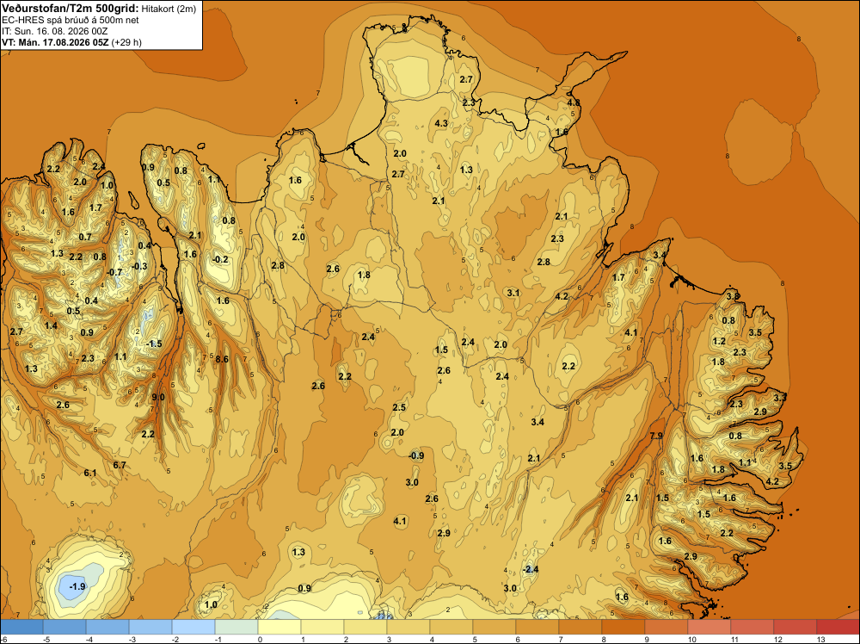Click the legend scale label 10
The image size is (860, 644).
tap(692, 640)
